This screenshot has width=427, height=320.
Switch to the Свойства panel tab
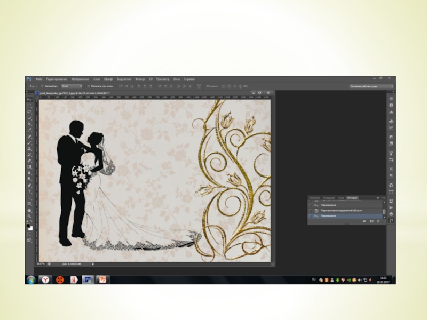click(314, 198)
